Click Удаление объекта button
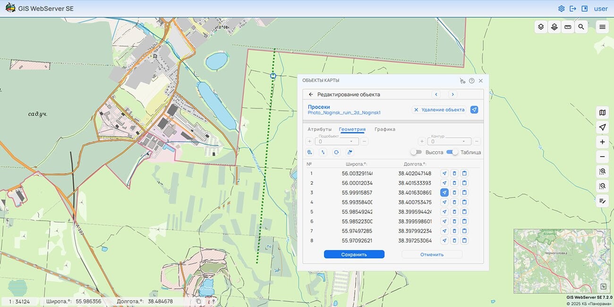This screenshot has height=307, width=614. coord(439,110)
